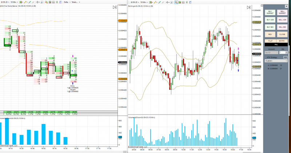Open the Account Sim101 dropdown
This screenshot has width=291, height=153.
[x=271, y=52]
